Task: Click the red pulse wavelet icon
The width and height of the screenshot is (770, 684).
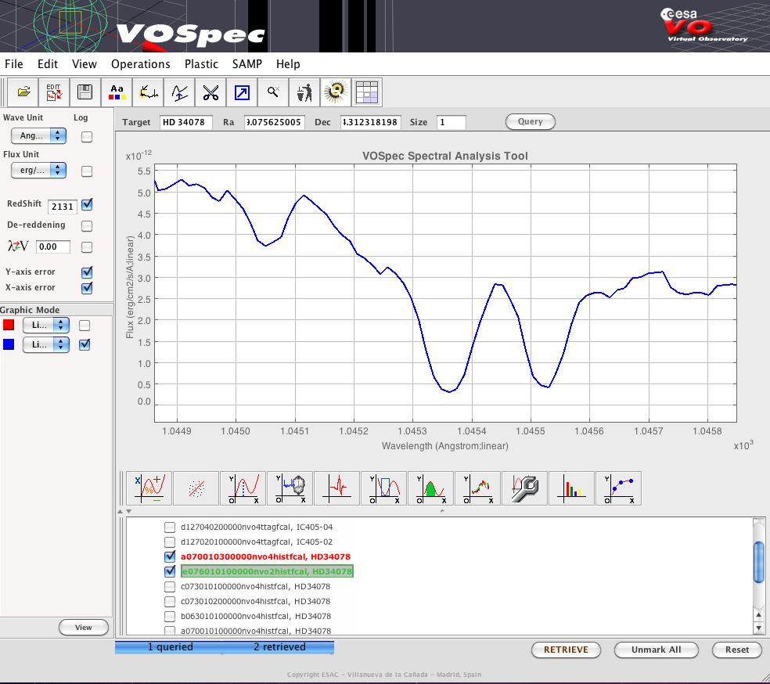Action: tap(336, 488)
